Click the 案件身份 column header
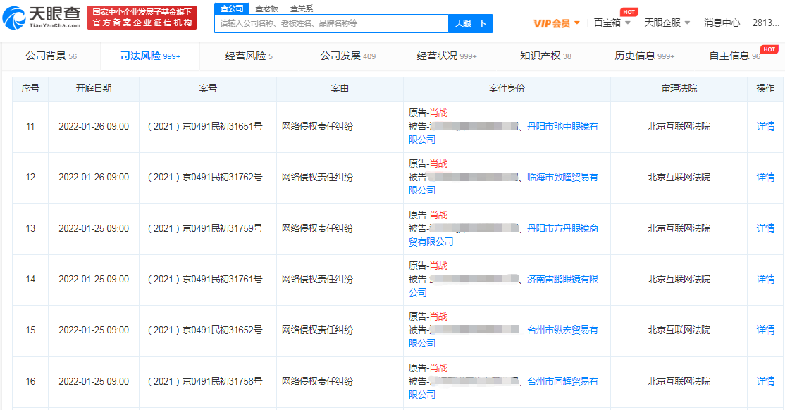This screenshot has height=410, width=785. (x=507, y=89)
